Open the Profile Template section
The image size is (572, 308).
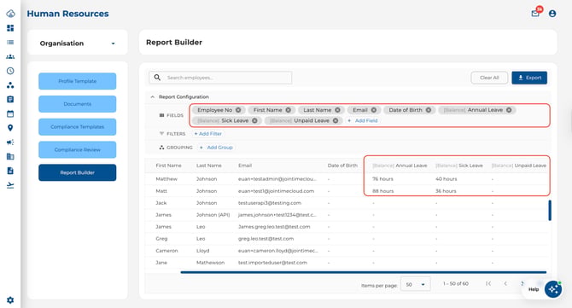coord(78,81)
